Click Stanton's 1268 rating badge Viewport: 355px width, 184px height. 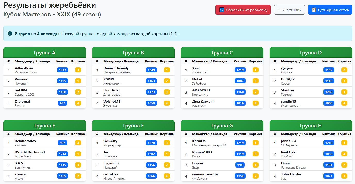[329, 92]
